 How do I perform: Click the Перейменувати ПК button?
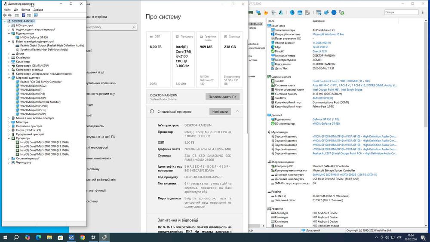pyautogui.click(x=222, y=97)
